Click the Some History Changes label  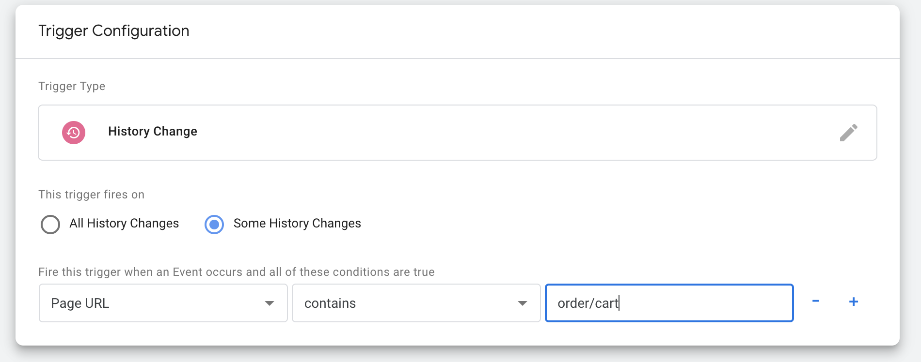pos(297,223)
